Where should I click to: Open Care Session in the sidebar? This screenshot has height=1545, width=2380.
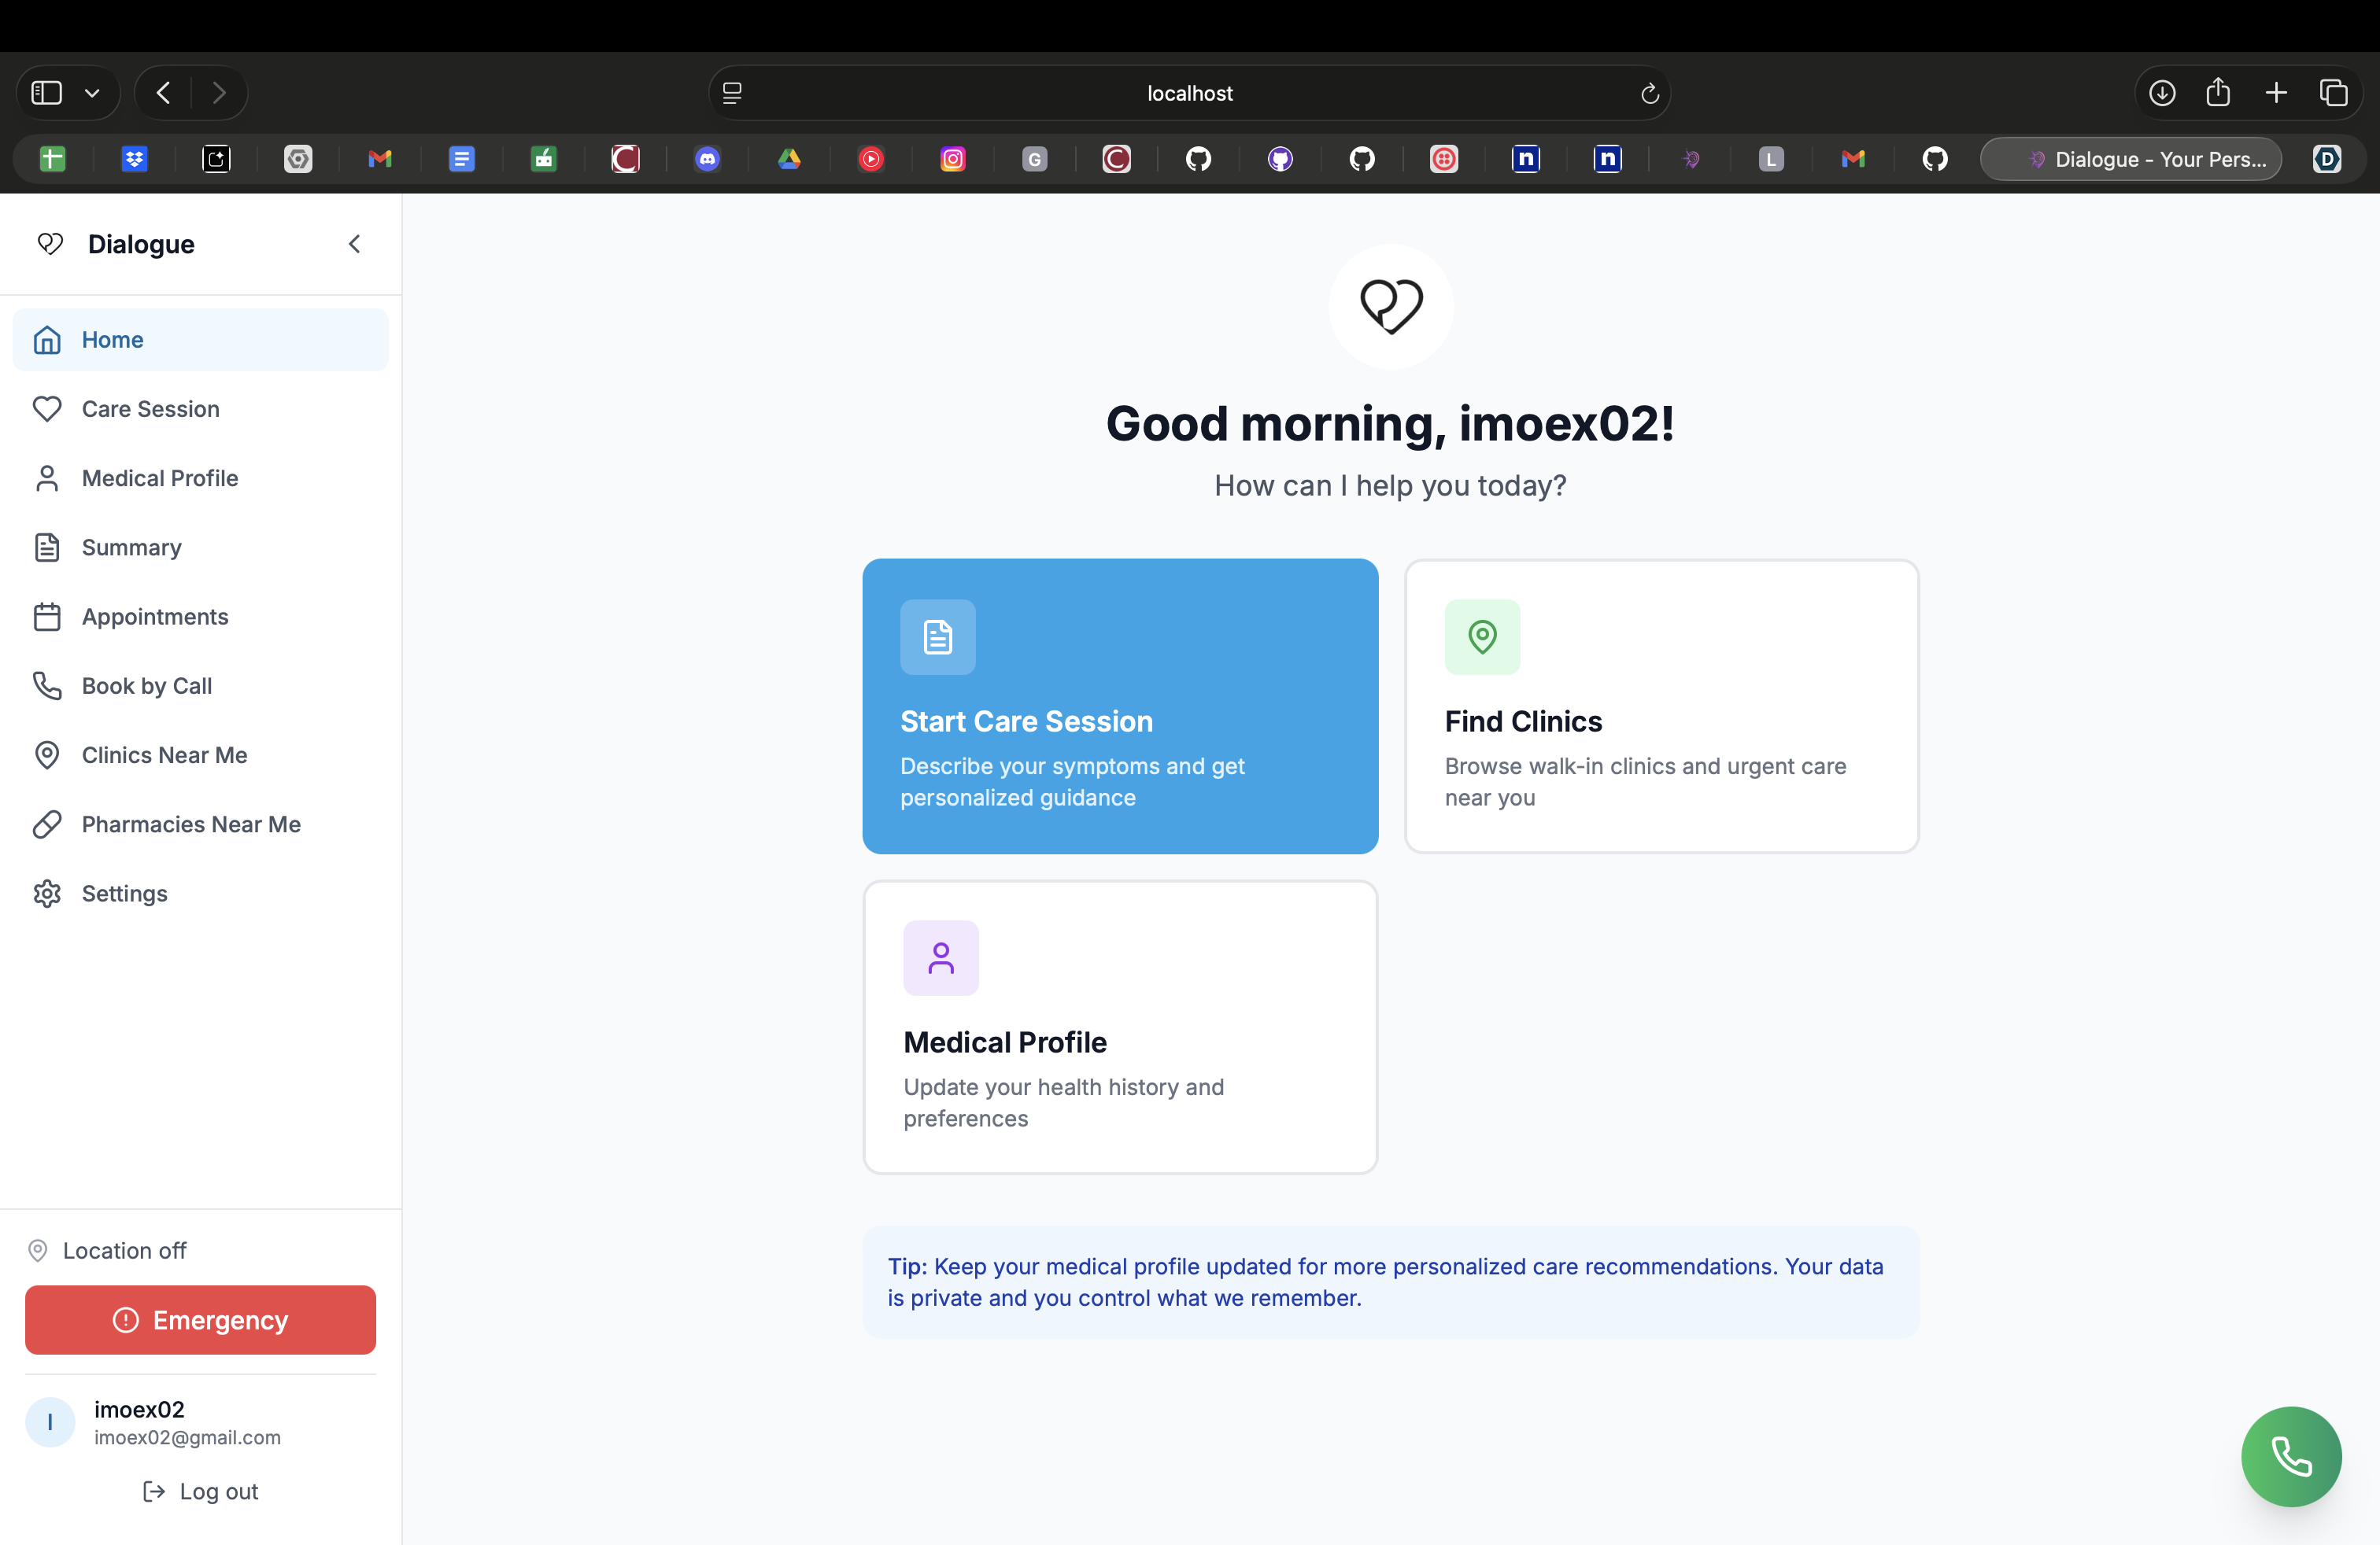coord(150,409)
